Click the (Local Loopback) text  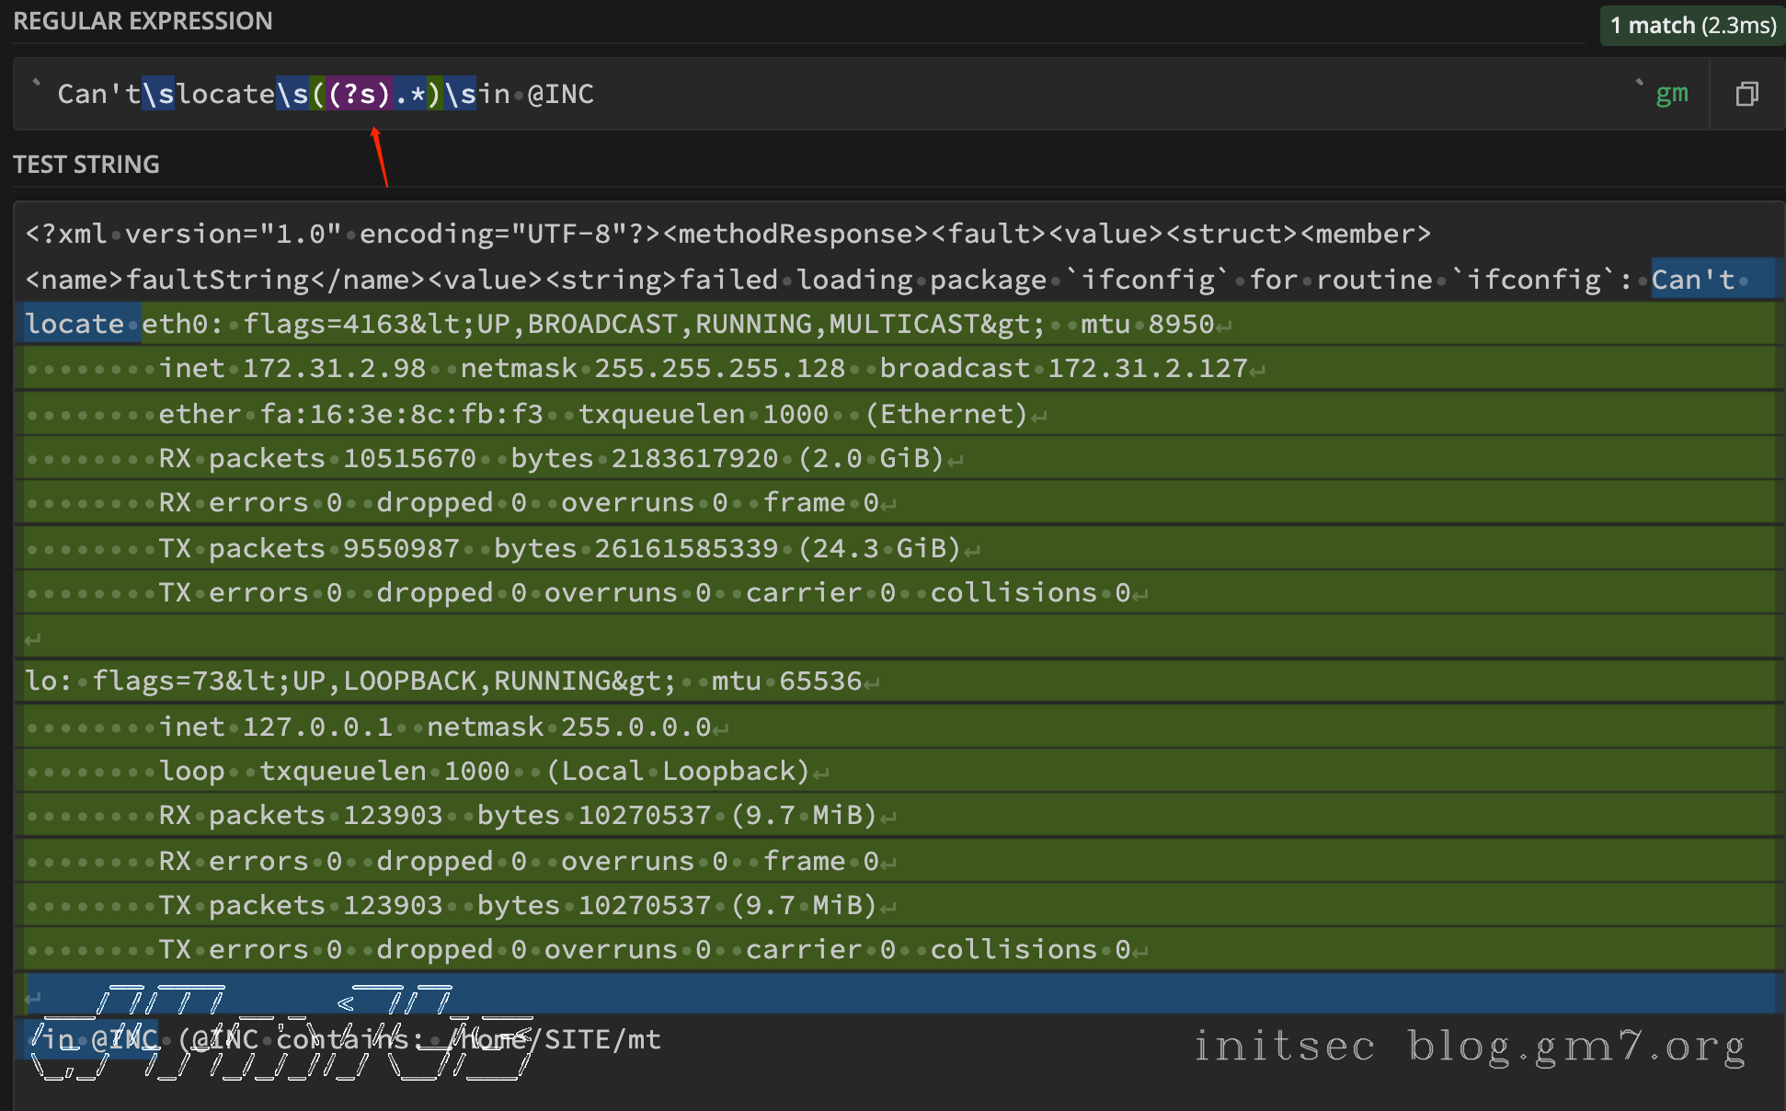[x=677, y=771]
